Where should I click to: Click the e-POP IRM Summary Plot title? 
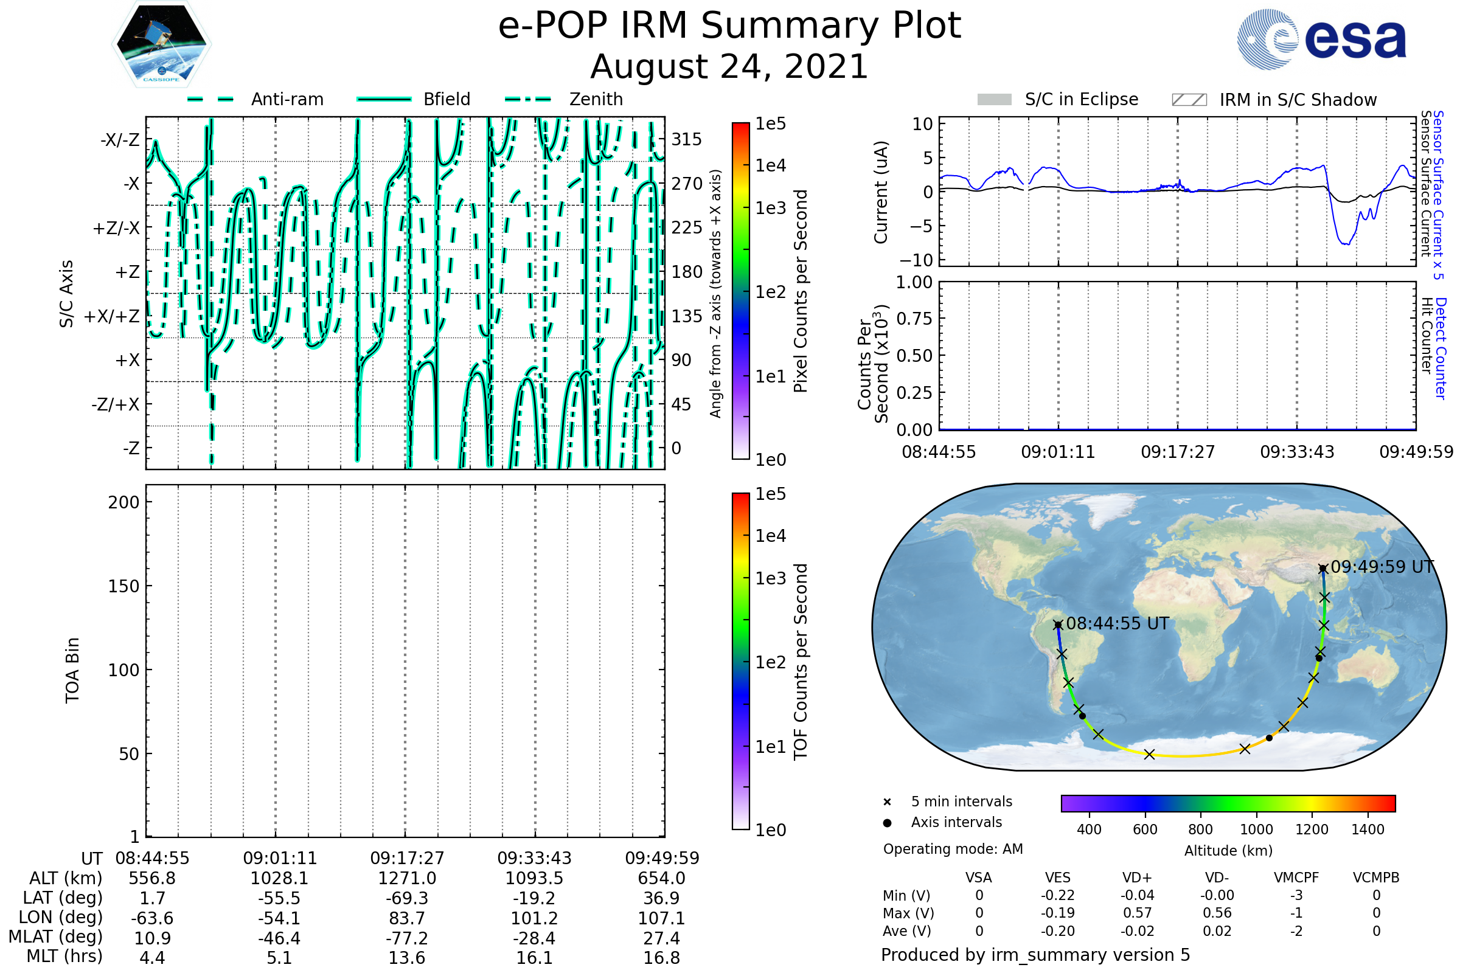click(729, 26)
